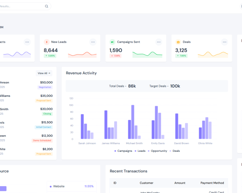Click Michael Smith's tallest Leads bar
This screenshot has height=193, width=242.
[x=133, y=122]
